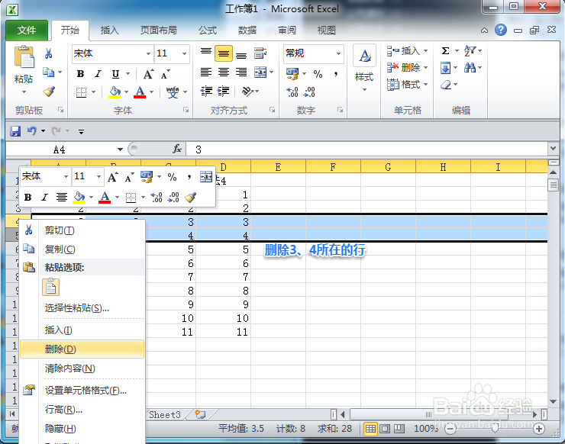Click the fill color bucket in ribbon

(x=115, y=92)
